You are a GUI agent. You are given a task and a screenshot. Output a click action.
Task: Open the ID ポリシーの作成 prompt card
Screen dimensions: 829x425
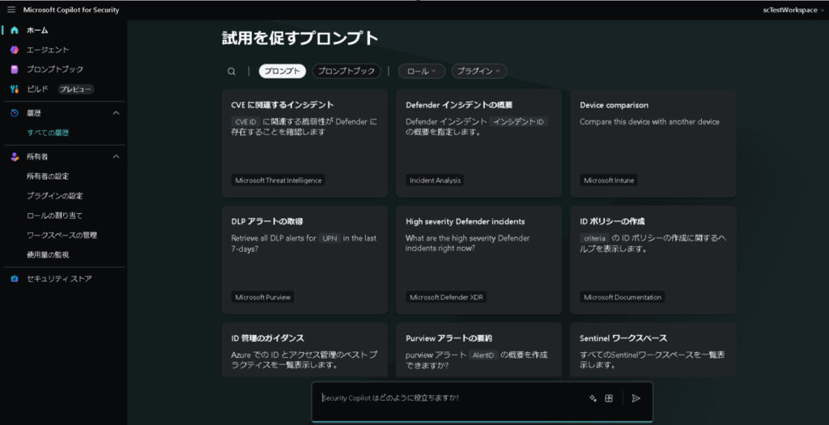pyautogui.click(x=653, y=260)
